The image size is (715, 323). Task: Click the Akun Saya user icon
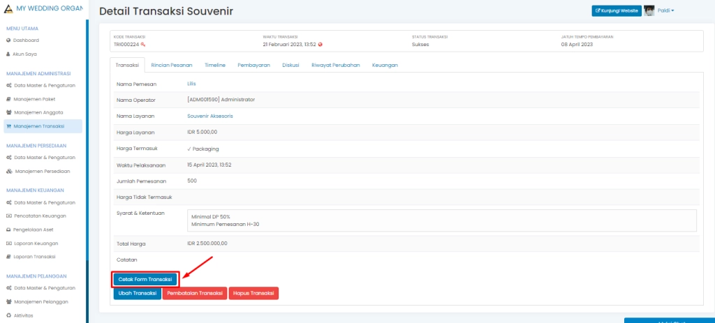(8, 54)
